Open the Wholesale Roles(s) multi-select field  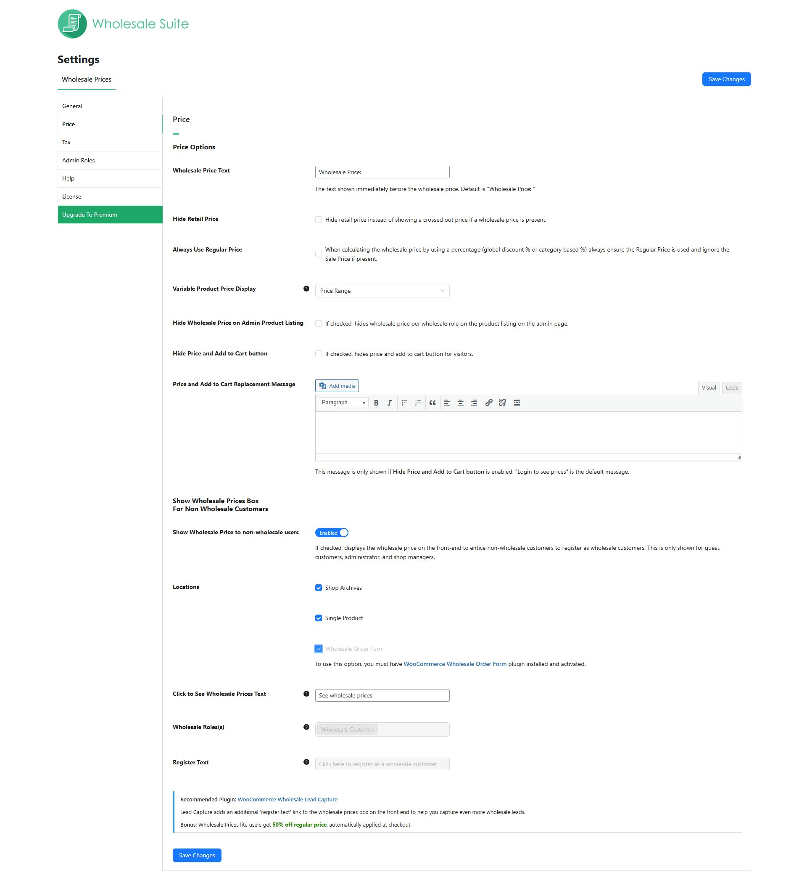click(382, 729)
